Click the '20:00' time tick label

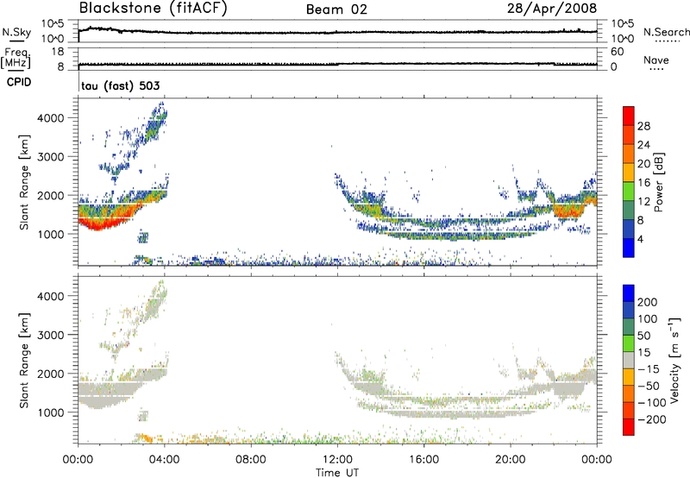pyautogui.click(x=510, y=460)
